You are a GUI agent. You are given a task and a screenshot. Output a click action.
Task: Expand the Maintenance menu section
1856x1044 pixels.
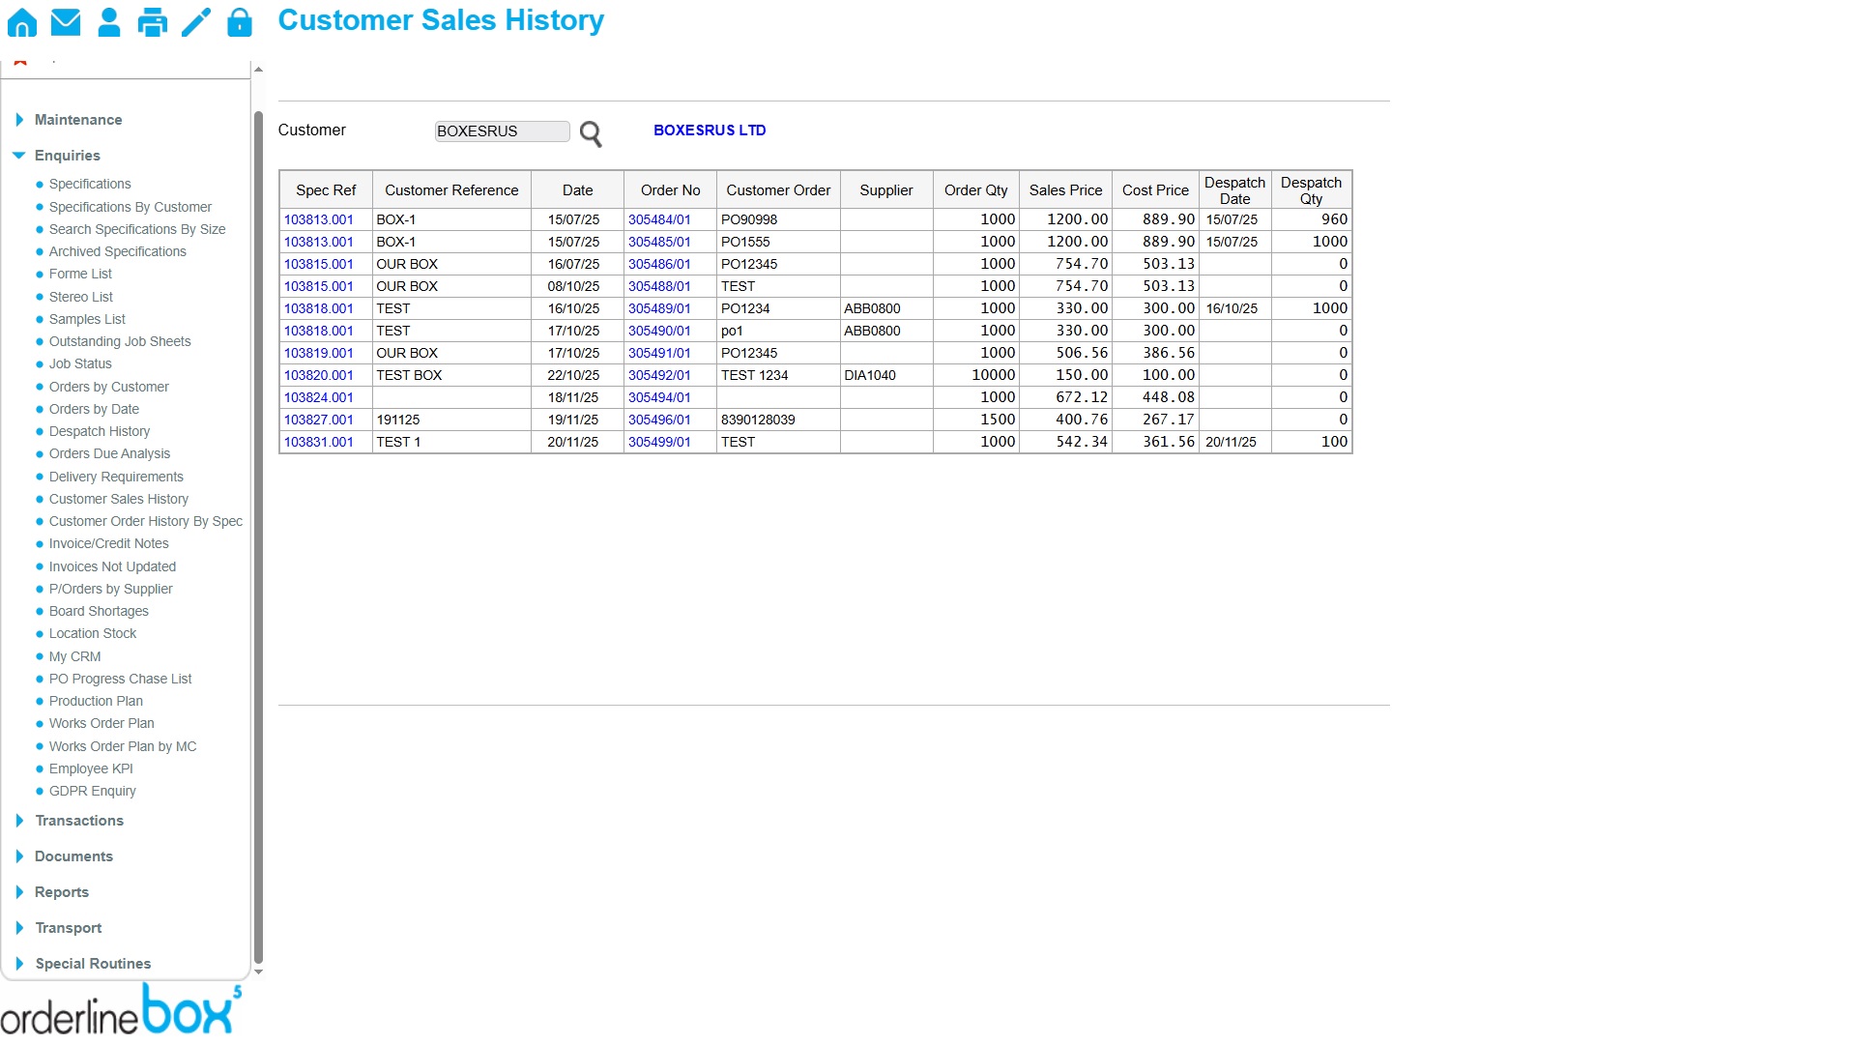point(77,120)
